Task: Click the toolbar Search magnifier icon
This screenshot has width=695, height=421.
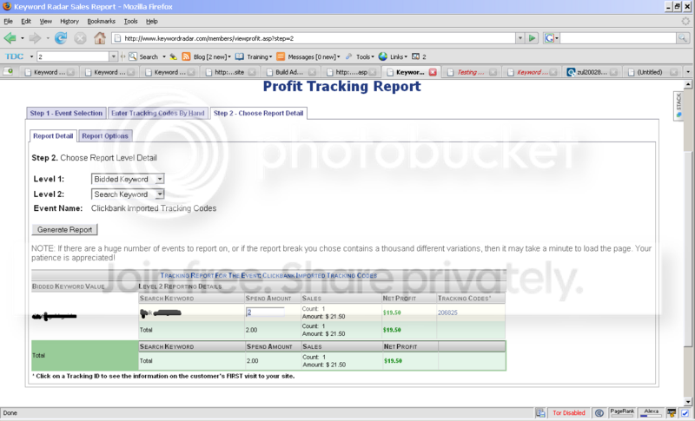Action: click(x=132, y=56)
